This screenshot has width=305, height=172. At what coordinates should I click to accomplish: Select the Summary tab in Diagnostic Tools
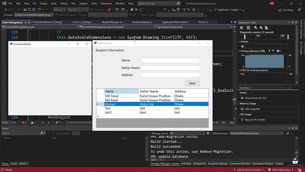(244, 88)
